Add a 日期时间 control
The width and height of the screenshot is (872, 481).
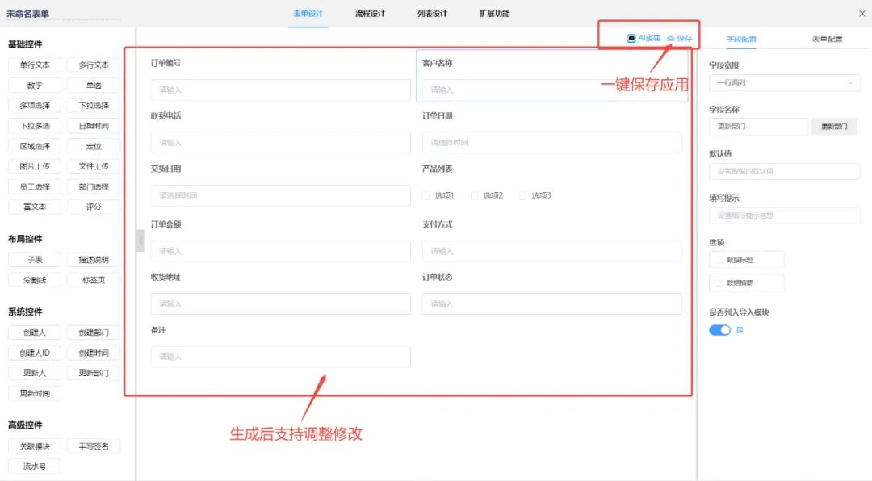94,126
